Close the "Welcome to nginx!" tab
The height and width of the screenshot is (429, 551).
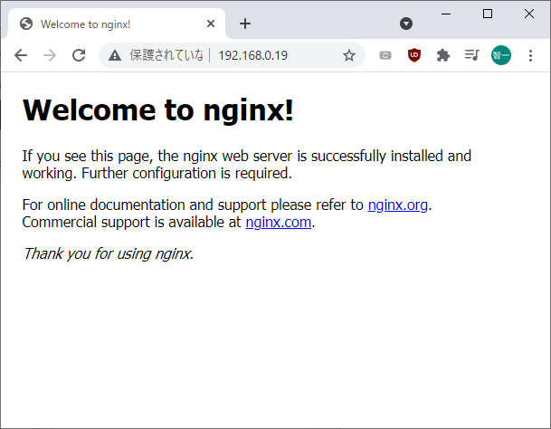[211, 24]
